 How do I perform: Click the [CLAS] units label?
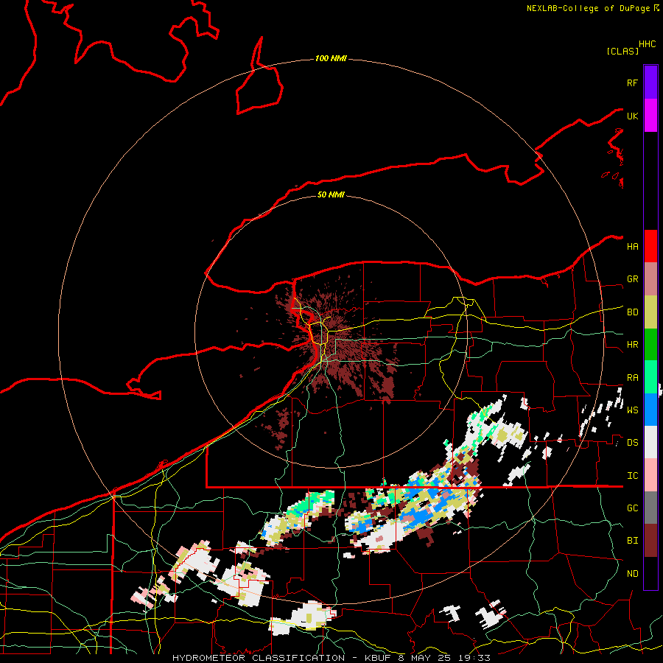[622, 51]
